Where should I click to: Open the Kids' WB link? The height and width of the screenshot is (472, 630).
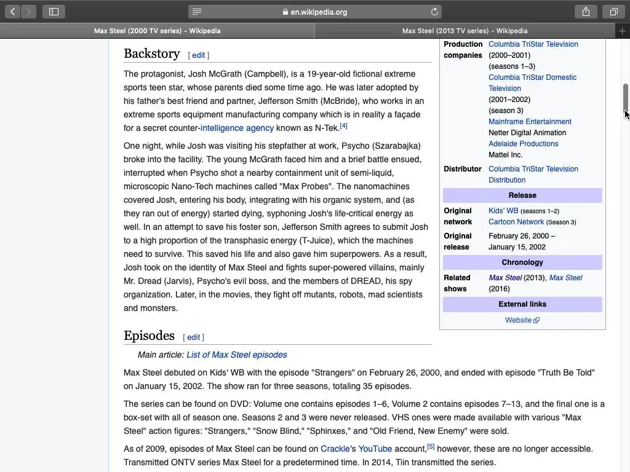pos(503,211)
